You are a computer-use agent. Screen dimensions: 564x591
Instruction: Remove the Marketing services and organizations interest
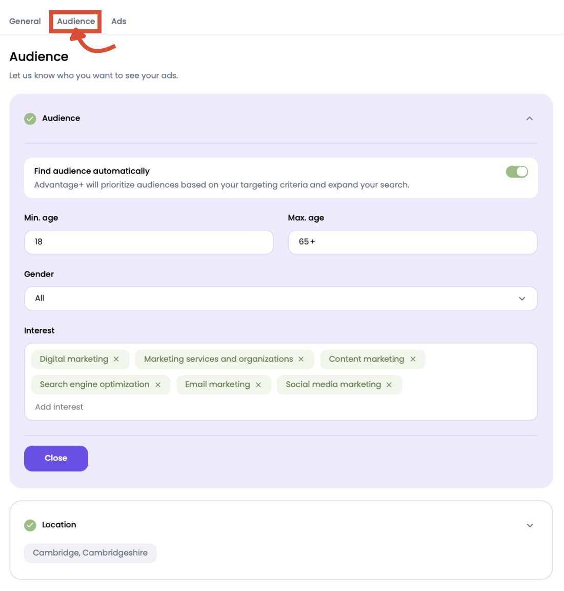(301, 359)
